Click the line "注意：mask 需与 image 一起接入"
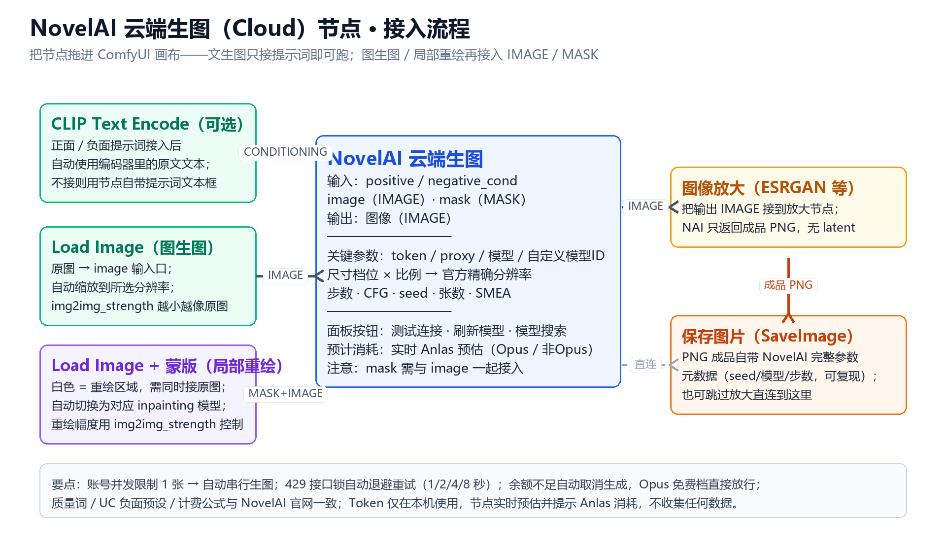 coord(425,368)
